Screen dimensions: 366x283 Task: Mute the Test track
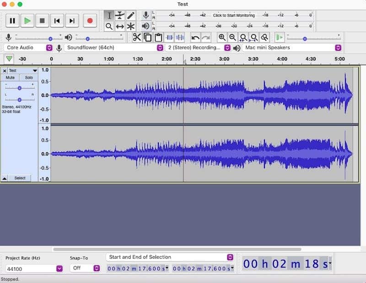coord(10,77)
